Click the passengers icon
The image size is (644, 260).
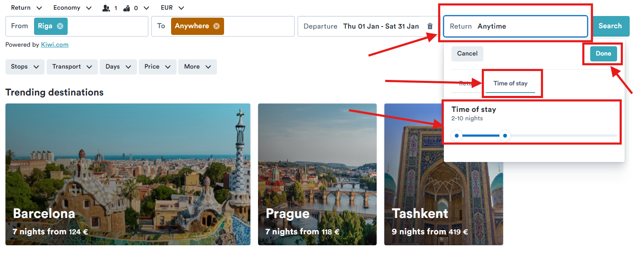tap(106, 8)
